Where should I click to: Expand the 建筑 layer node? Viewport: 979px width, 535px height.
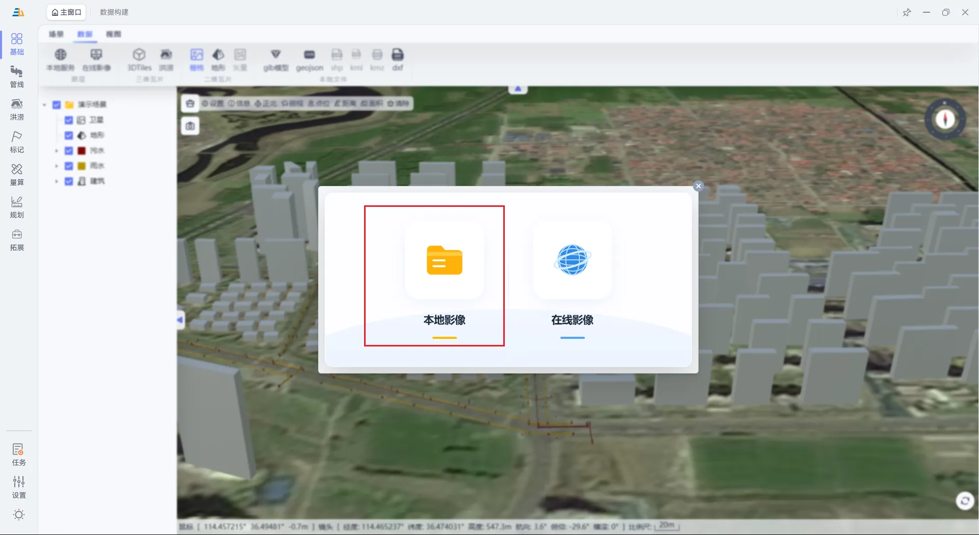57,181
